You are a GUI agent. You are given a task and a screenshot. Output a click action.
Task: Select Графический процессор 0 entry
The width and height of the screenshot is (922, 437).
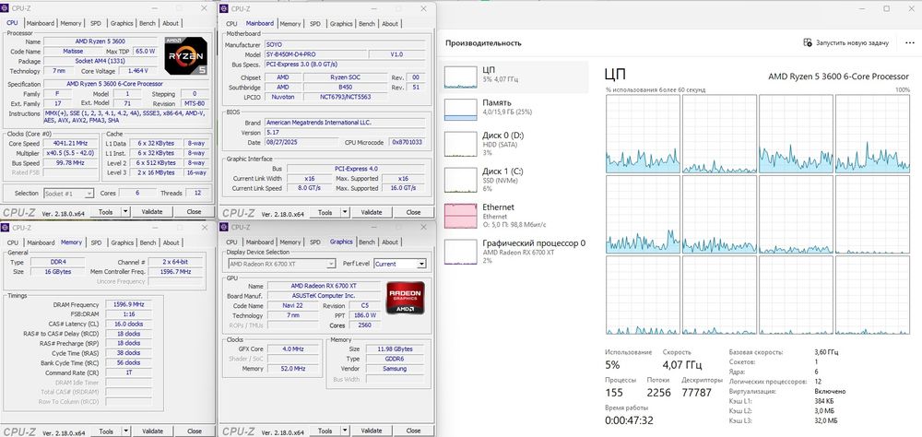coord(514,251)
